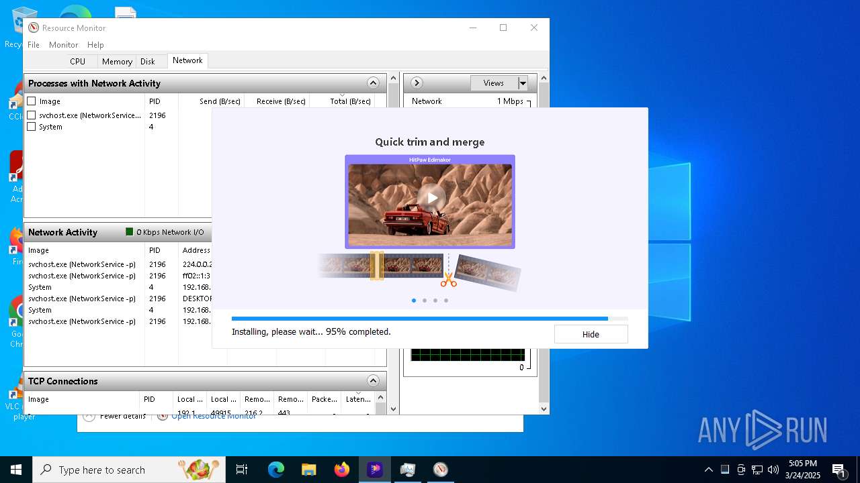Click the Network Activity section header
Image resolution: width=860 pixels, height=483 pixels.
[x=118, y=232]
